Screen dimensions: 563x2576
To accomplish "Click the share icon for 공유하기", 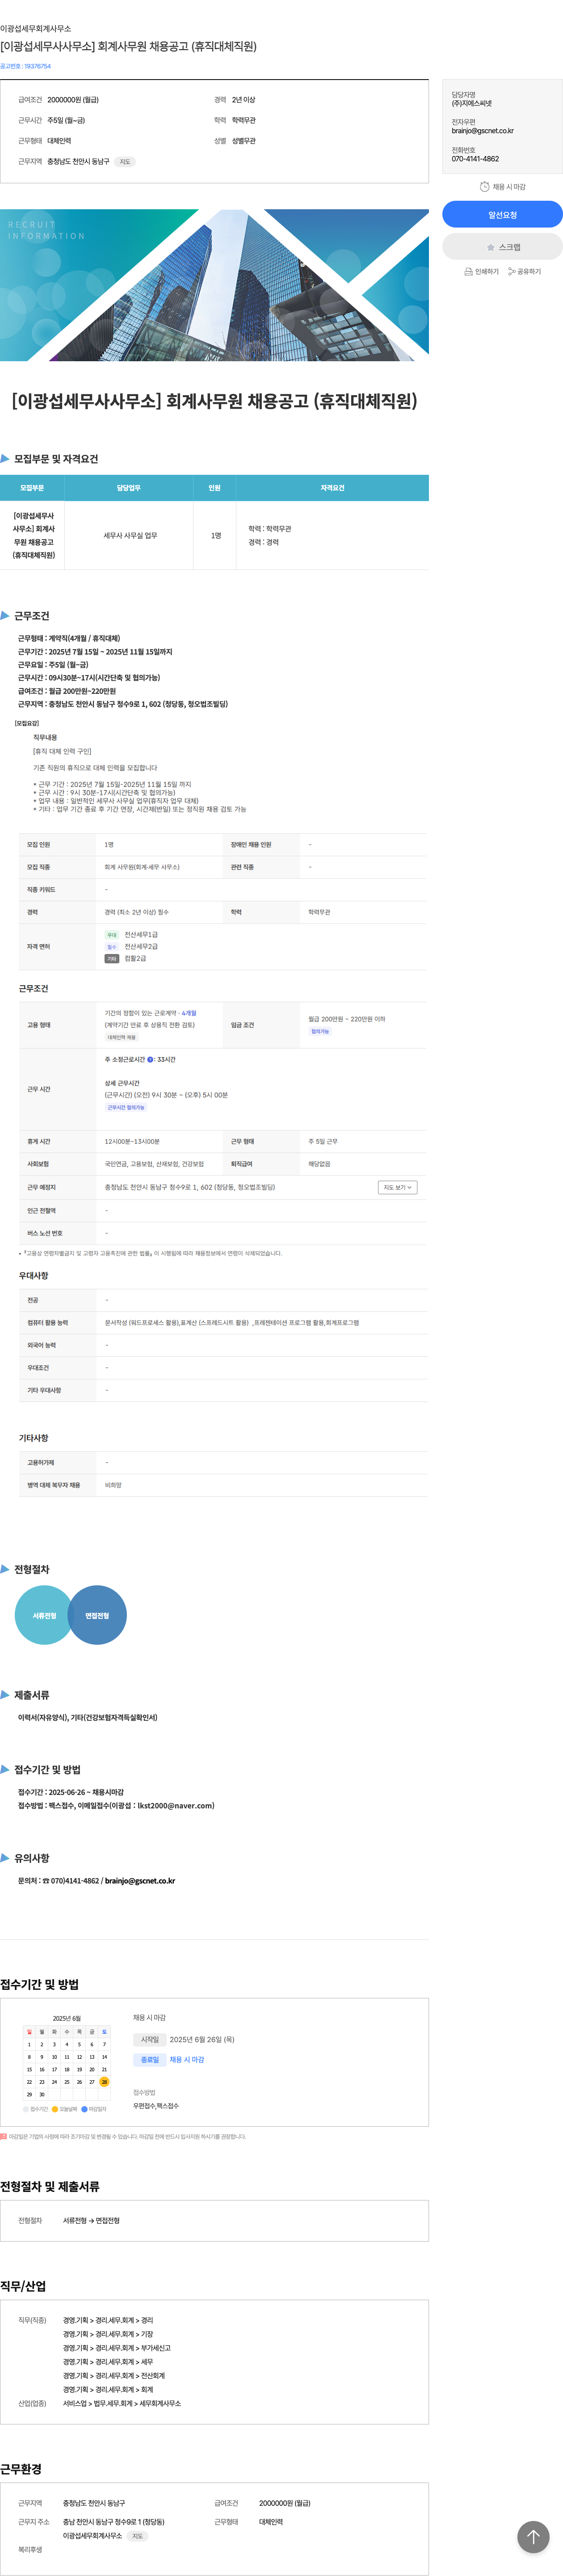I will pyautogui.click(x=511, y=272).
